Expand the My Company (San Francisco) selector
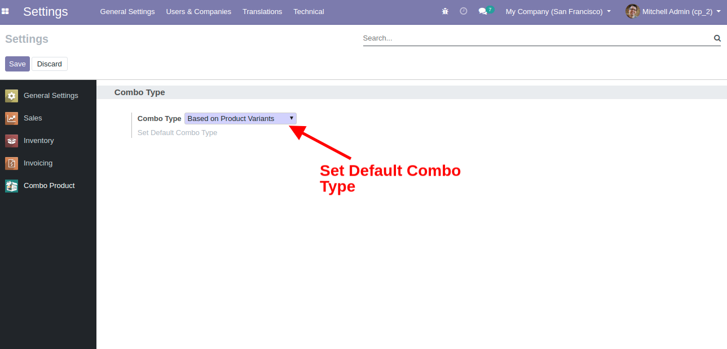Screen dimensions: 727x349 tap(557, 11)
